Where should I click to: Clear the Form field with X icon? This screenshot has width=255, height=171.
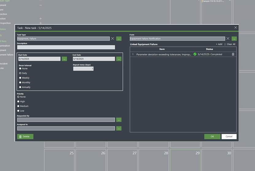[228, 39]
